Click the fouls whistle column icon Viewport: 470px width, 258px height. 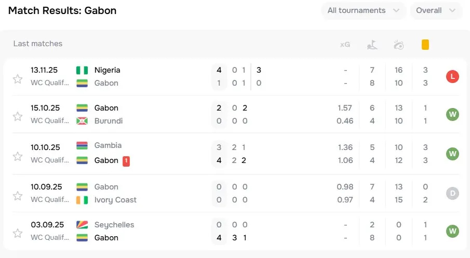[x=399, y=45]
